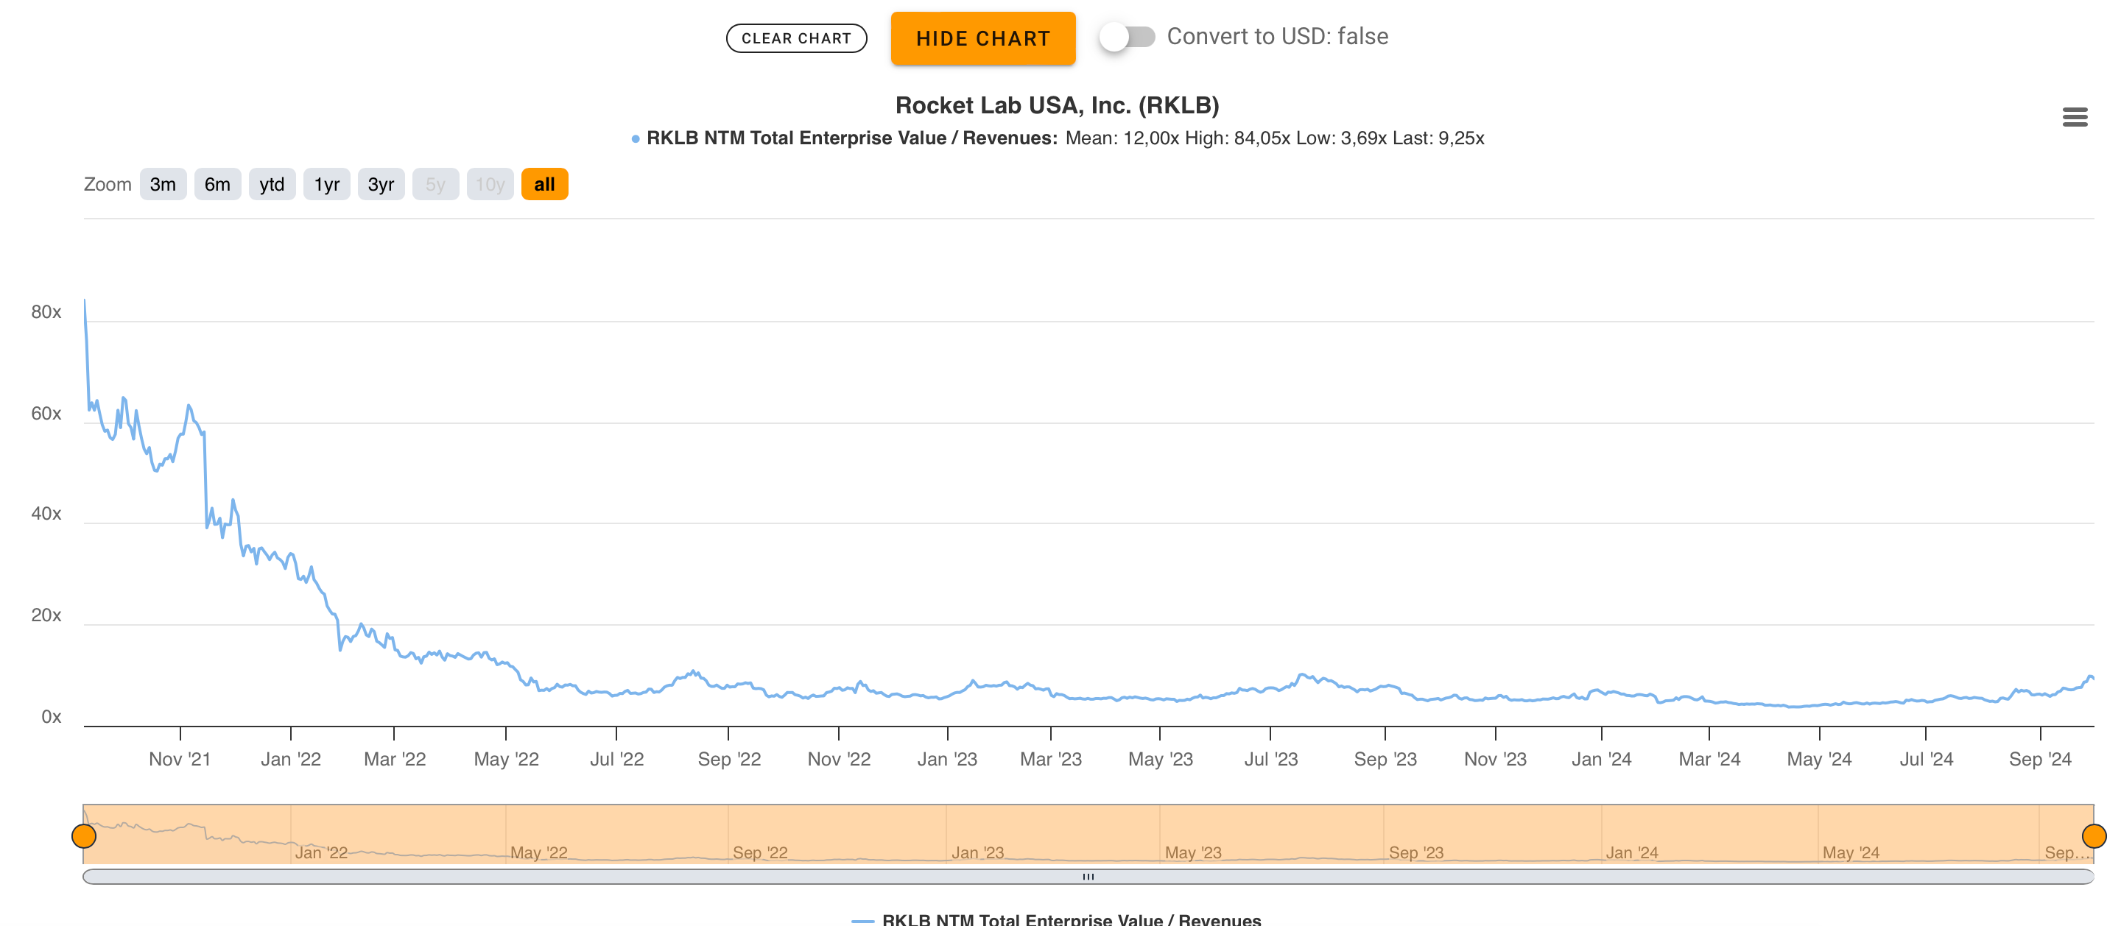Click the Sep '22 x-axis label

728,759
